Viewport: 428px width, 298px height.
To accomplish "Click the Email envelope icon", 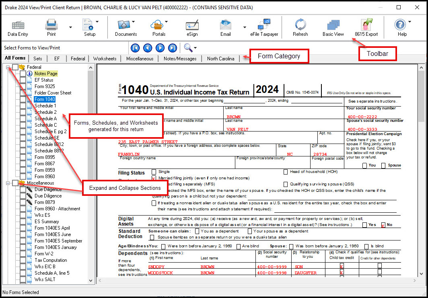I will 226,25.
